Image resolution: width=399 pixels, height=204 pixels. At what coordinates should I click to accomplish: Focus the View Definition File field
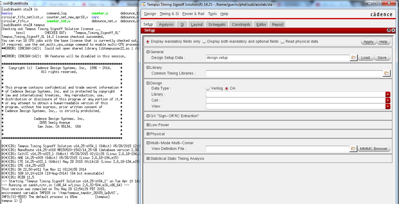coord(278,149)
